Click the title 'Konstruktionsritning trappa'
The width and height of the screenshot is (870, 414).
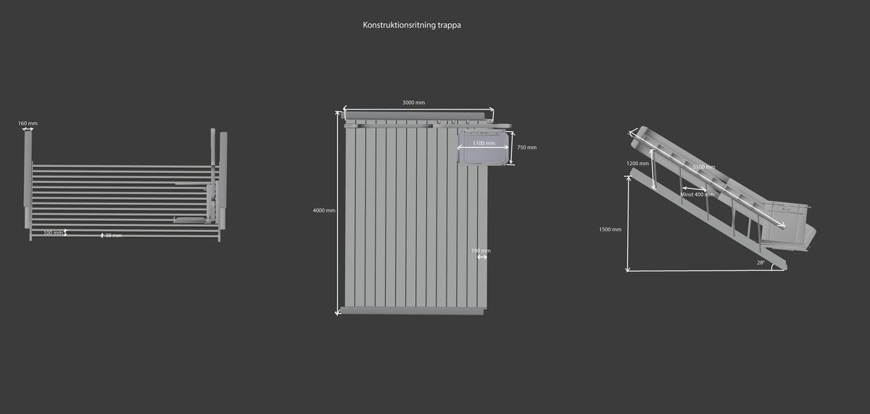coord(412,25)
